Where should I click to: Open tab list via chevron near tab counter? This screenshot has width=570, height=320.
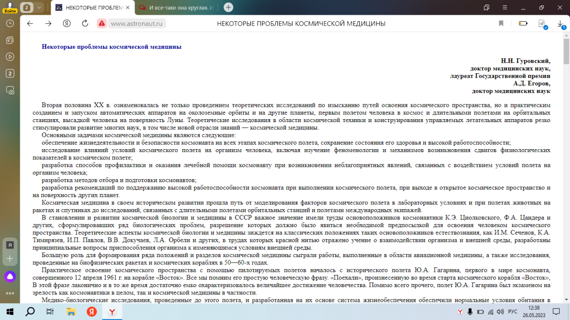37,8
